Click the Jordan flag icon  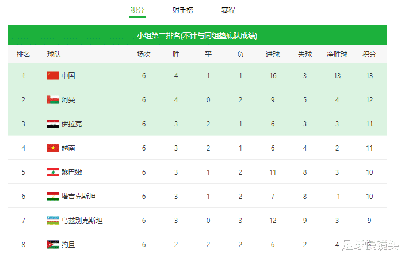click(53, 244)
